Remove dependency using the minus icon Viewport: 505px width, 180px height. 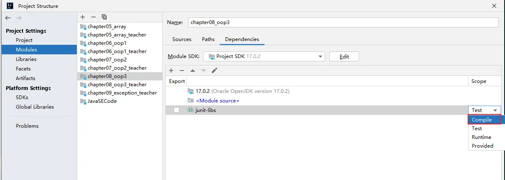coord(182,71)
